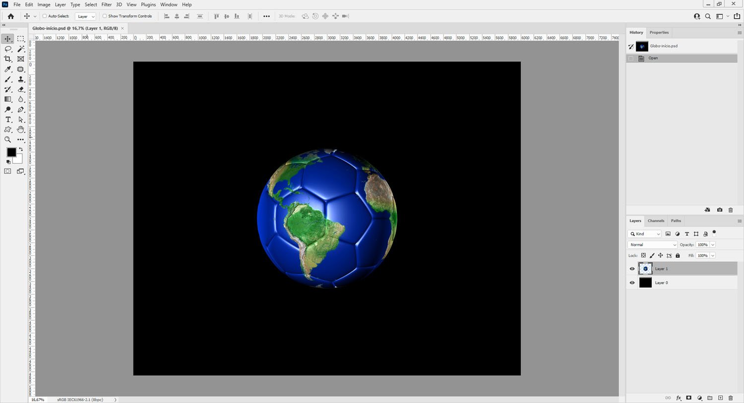Click the Home icon in options bar
This screenshot has height=403, width=744.
tap(10, 16)
